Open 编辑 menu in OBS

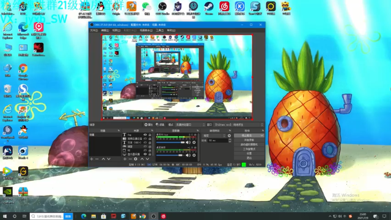coord(105,30)
